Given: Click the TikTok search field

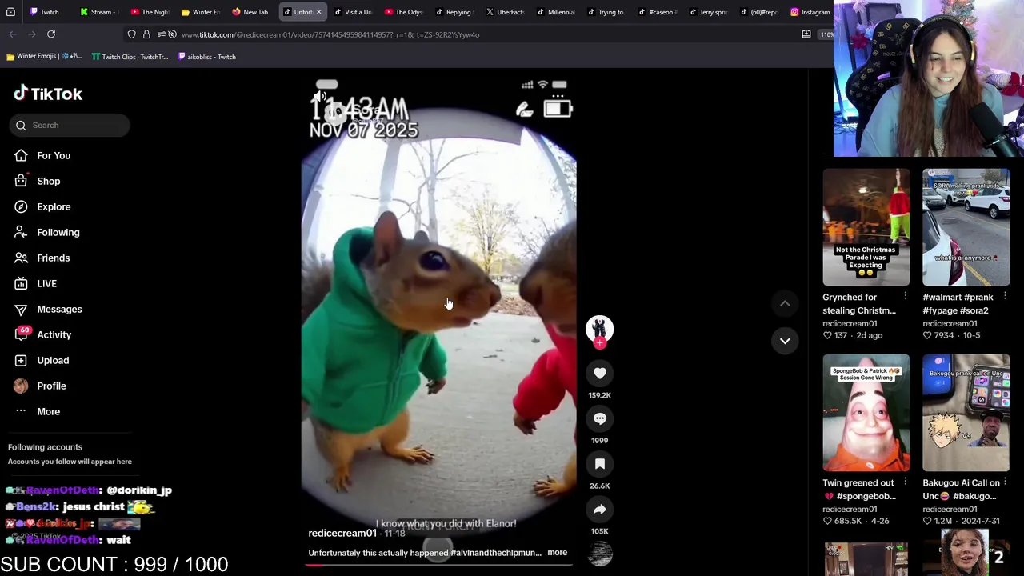Looking at the screenshot, I should tap(70, 125).
